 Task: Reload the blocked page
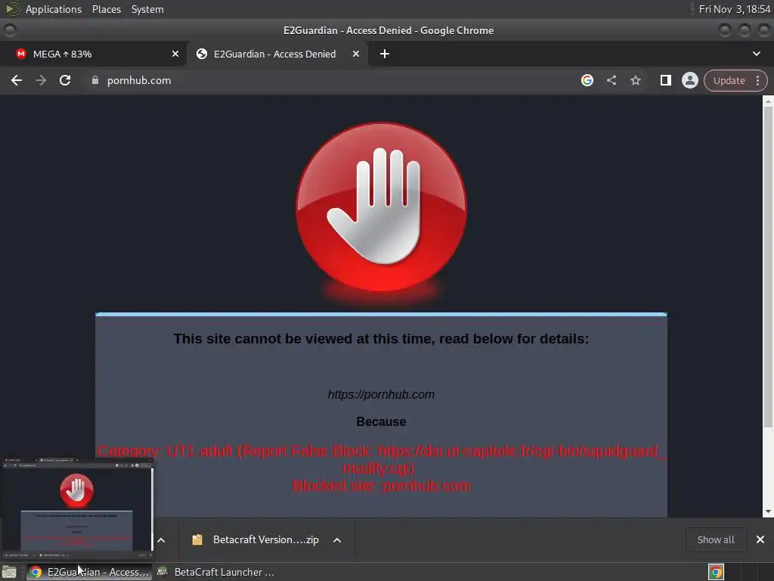(x=65, y=80)
